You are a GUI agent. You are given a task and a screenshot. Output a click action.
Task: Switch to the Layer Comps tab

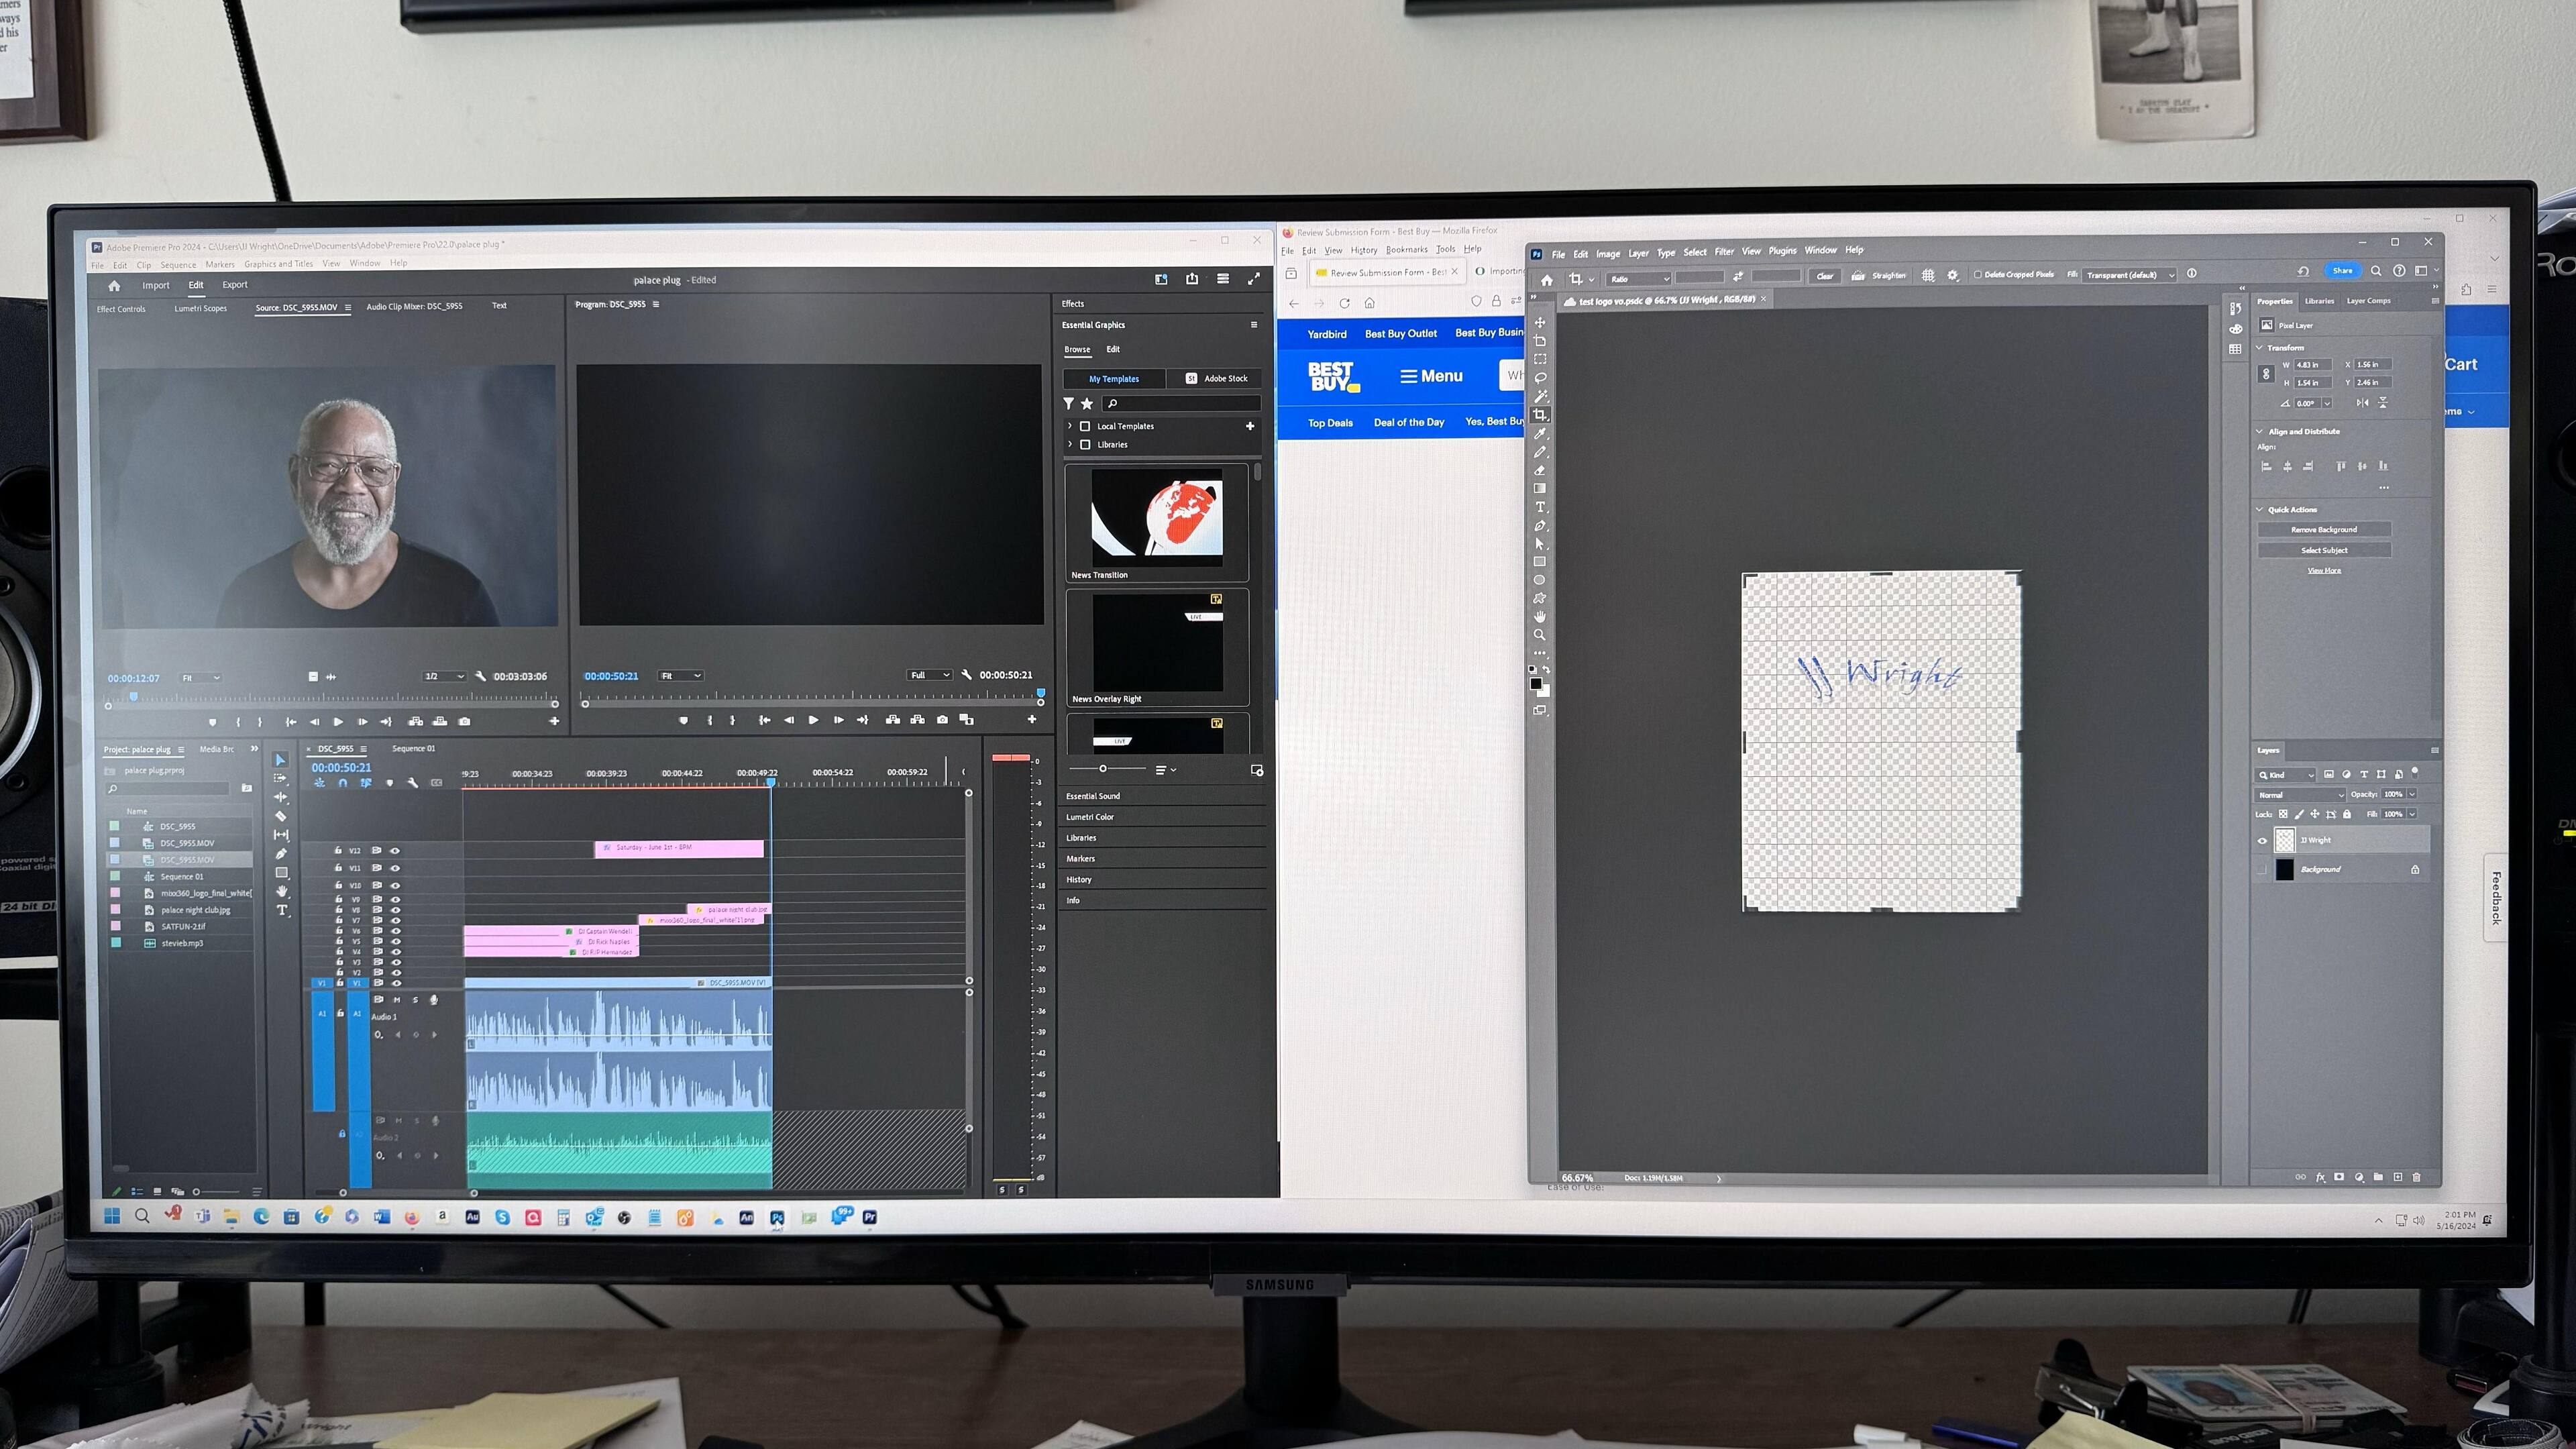pyautogui.click(x=2368, y=301)
